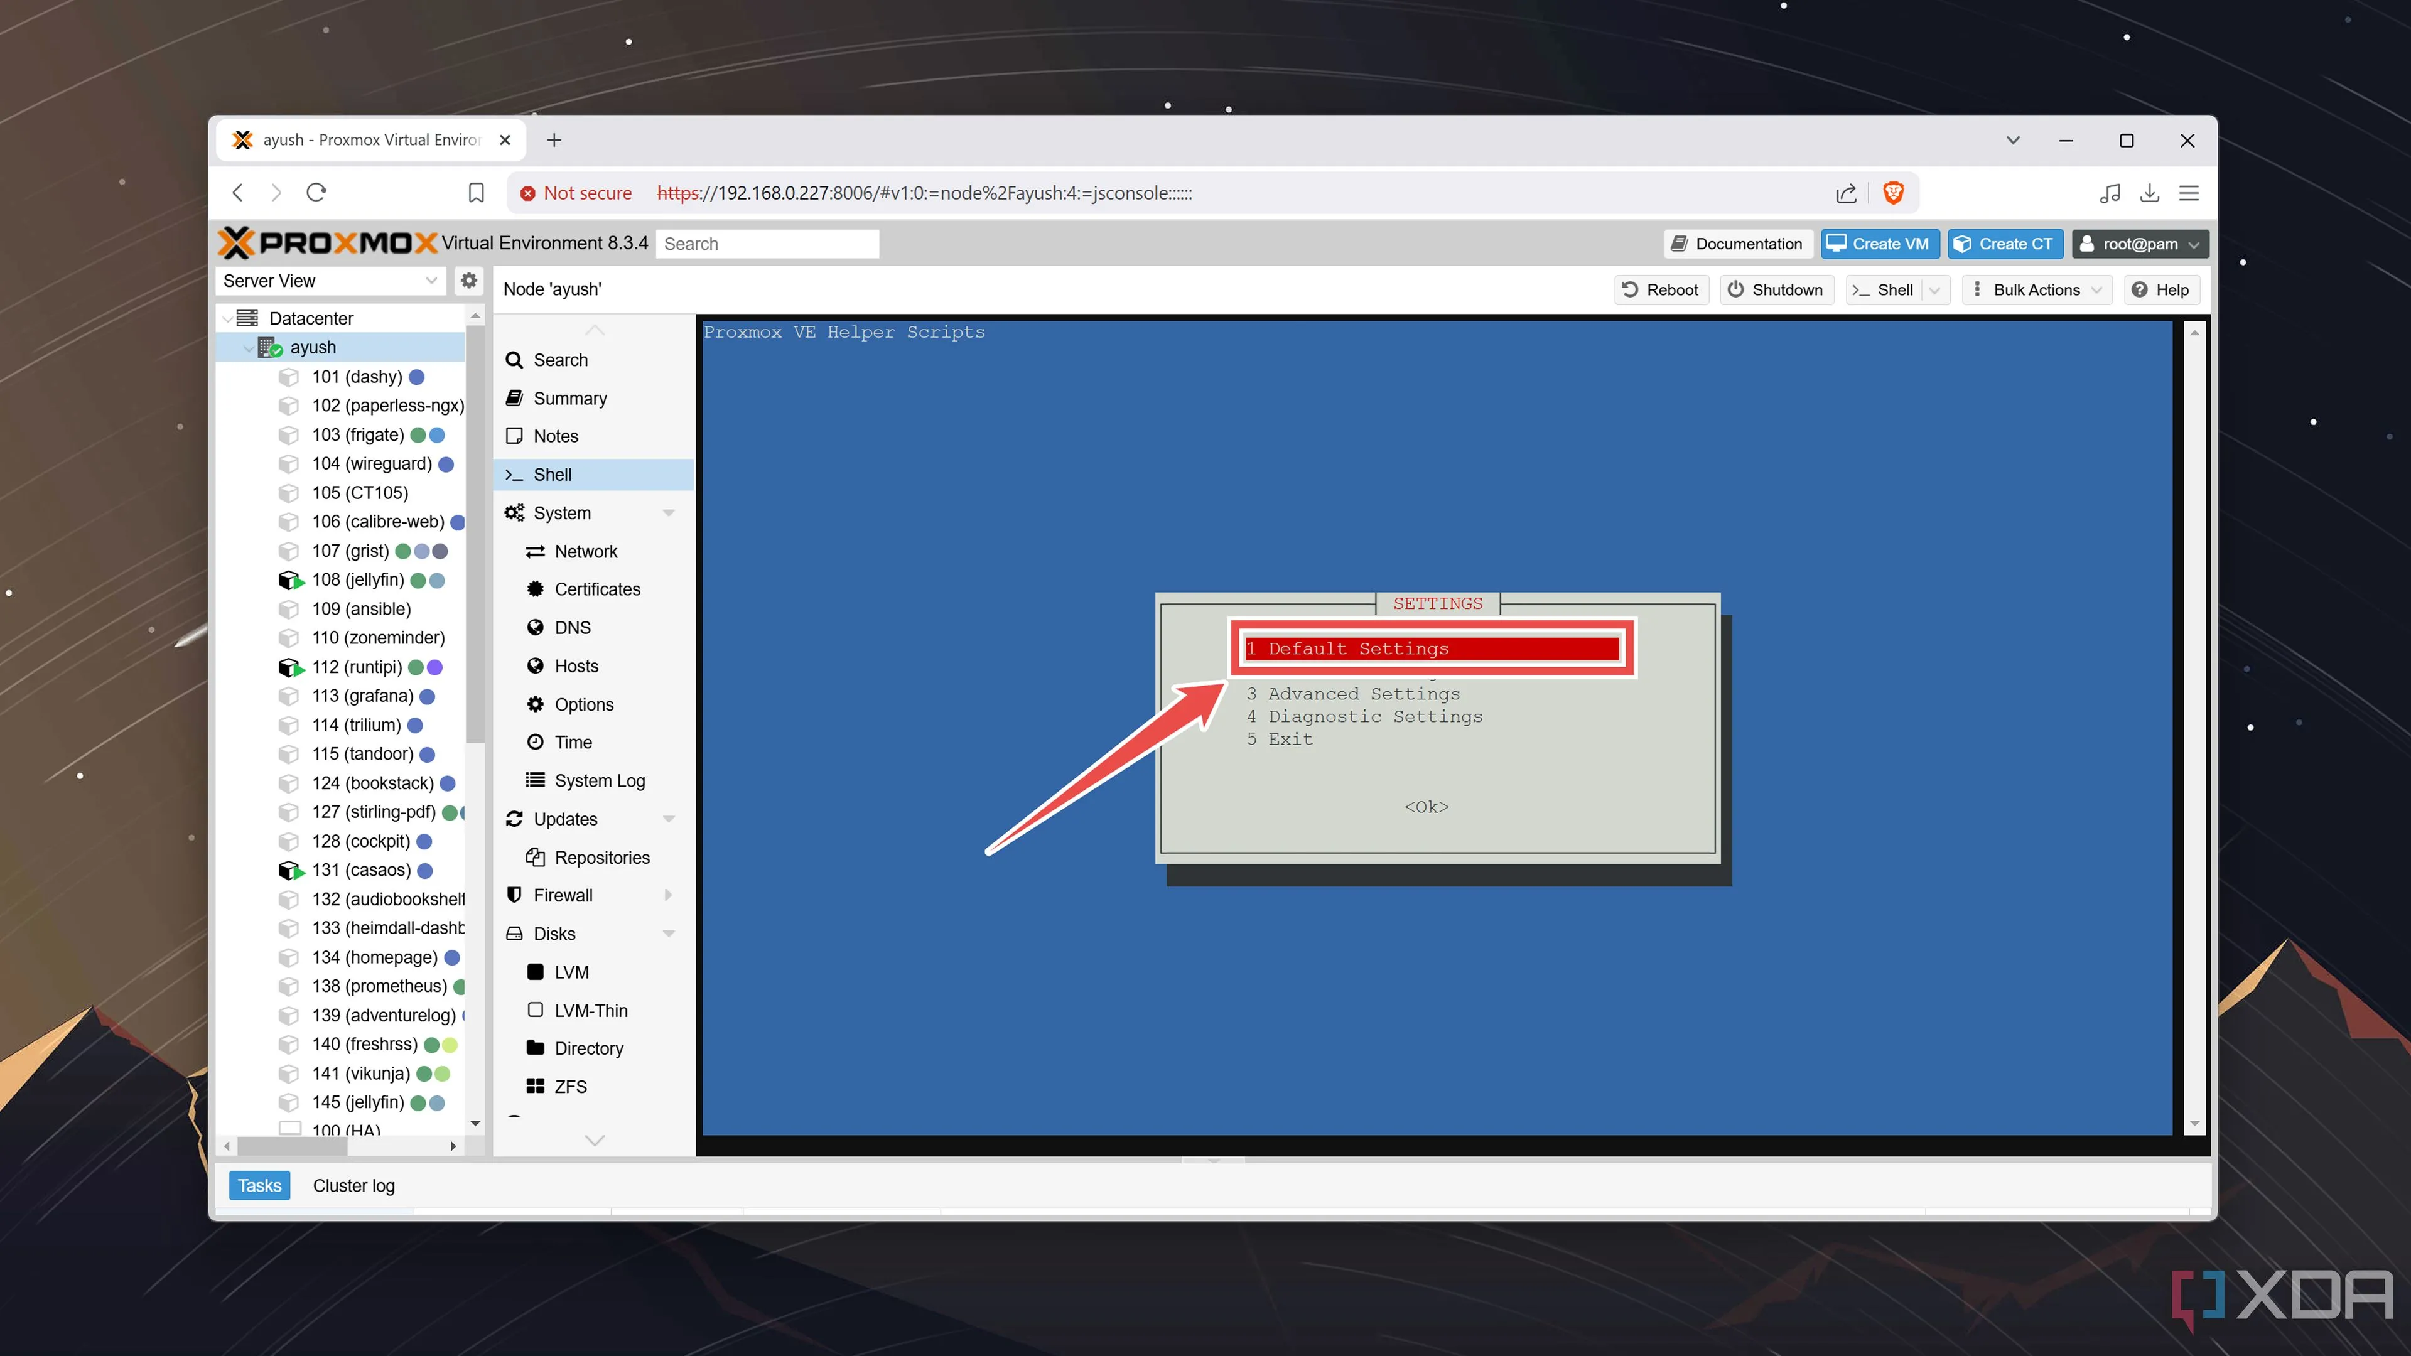Collapse the ayush node expander
The width and height of the screenshot is (2411, 1356).
click(x=248, y=348)
